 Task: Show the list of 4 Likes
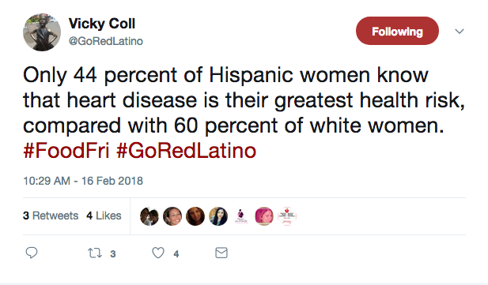(104, 216)
